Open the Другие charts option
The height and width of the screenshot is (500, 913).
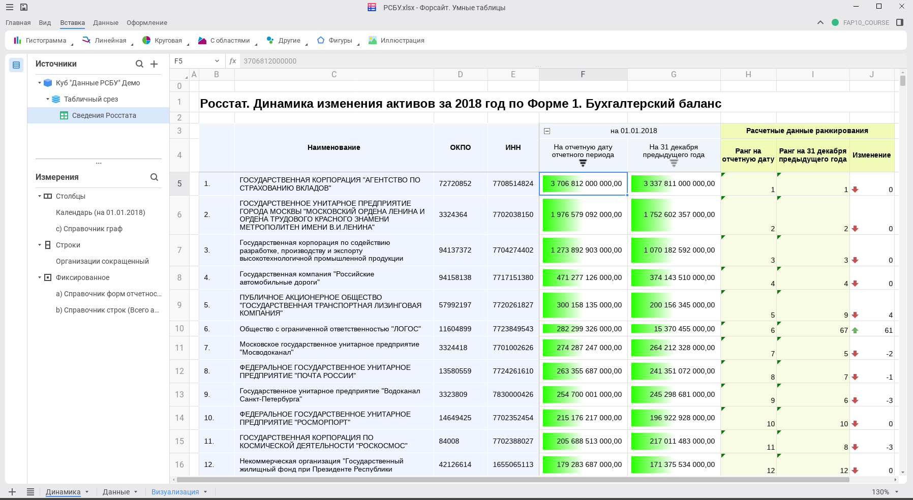(x=284, y=40)
